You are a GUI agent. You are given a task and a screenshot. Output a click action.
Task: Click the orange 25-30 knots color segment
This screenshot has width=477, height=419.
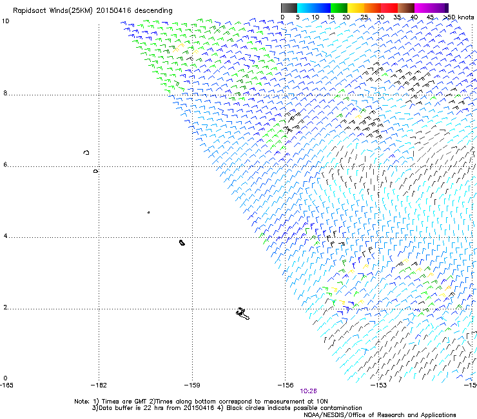(x=373, y=8)
